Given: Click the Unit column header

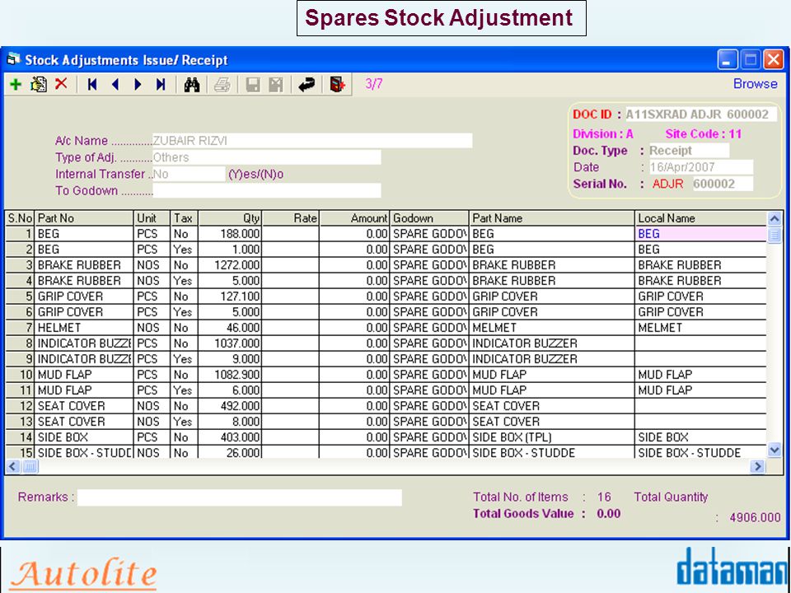Looking at the screenshot, I should (x=152, y=218).
